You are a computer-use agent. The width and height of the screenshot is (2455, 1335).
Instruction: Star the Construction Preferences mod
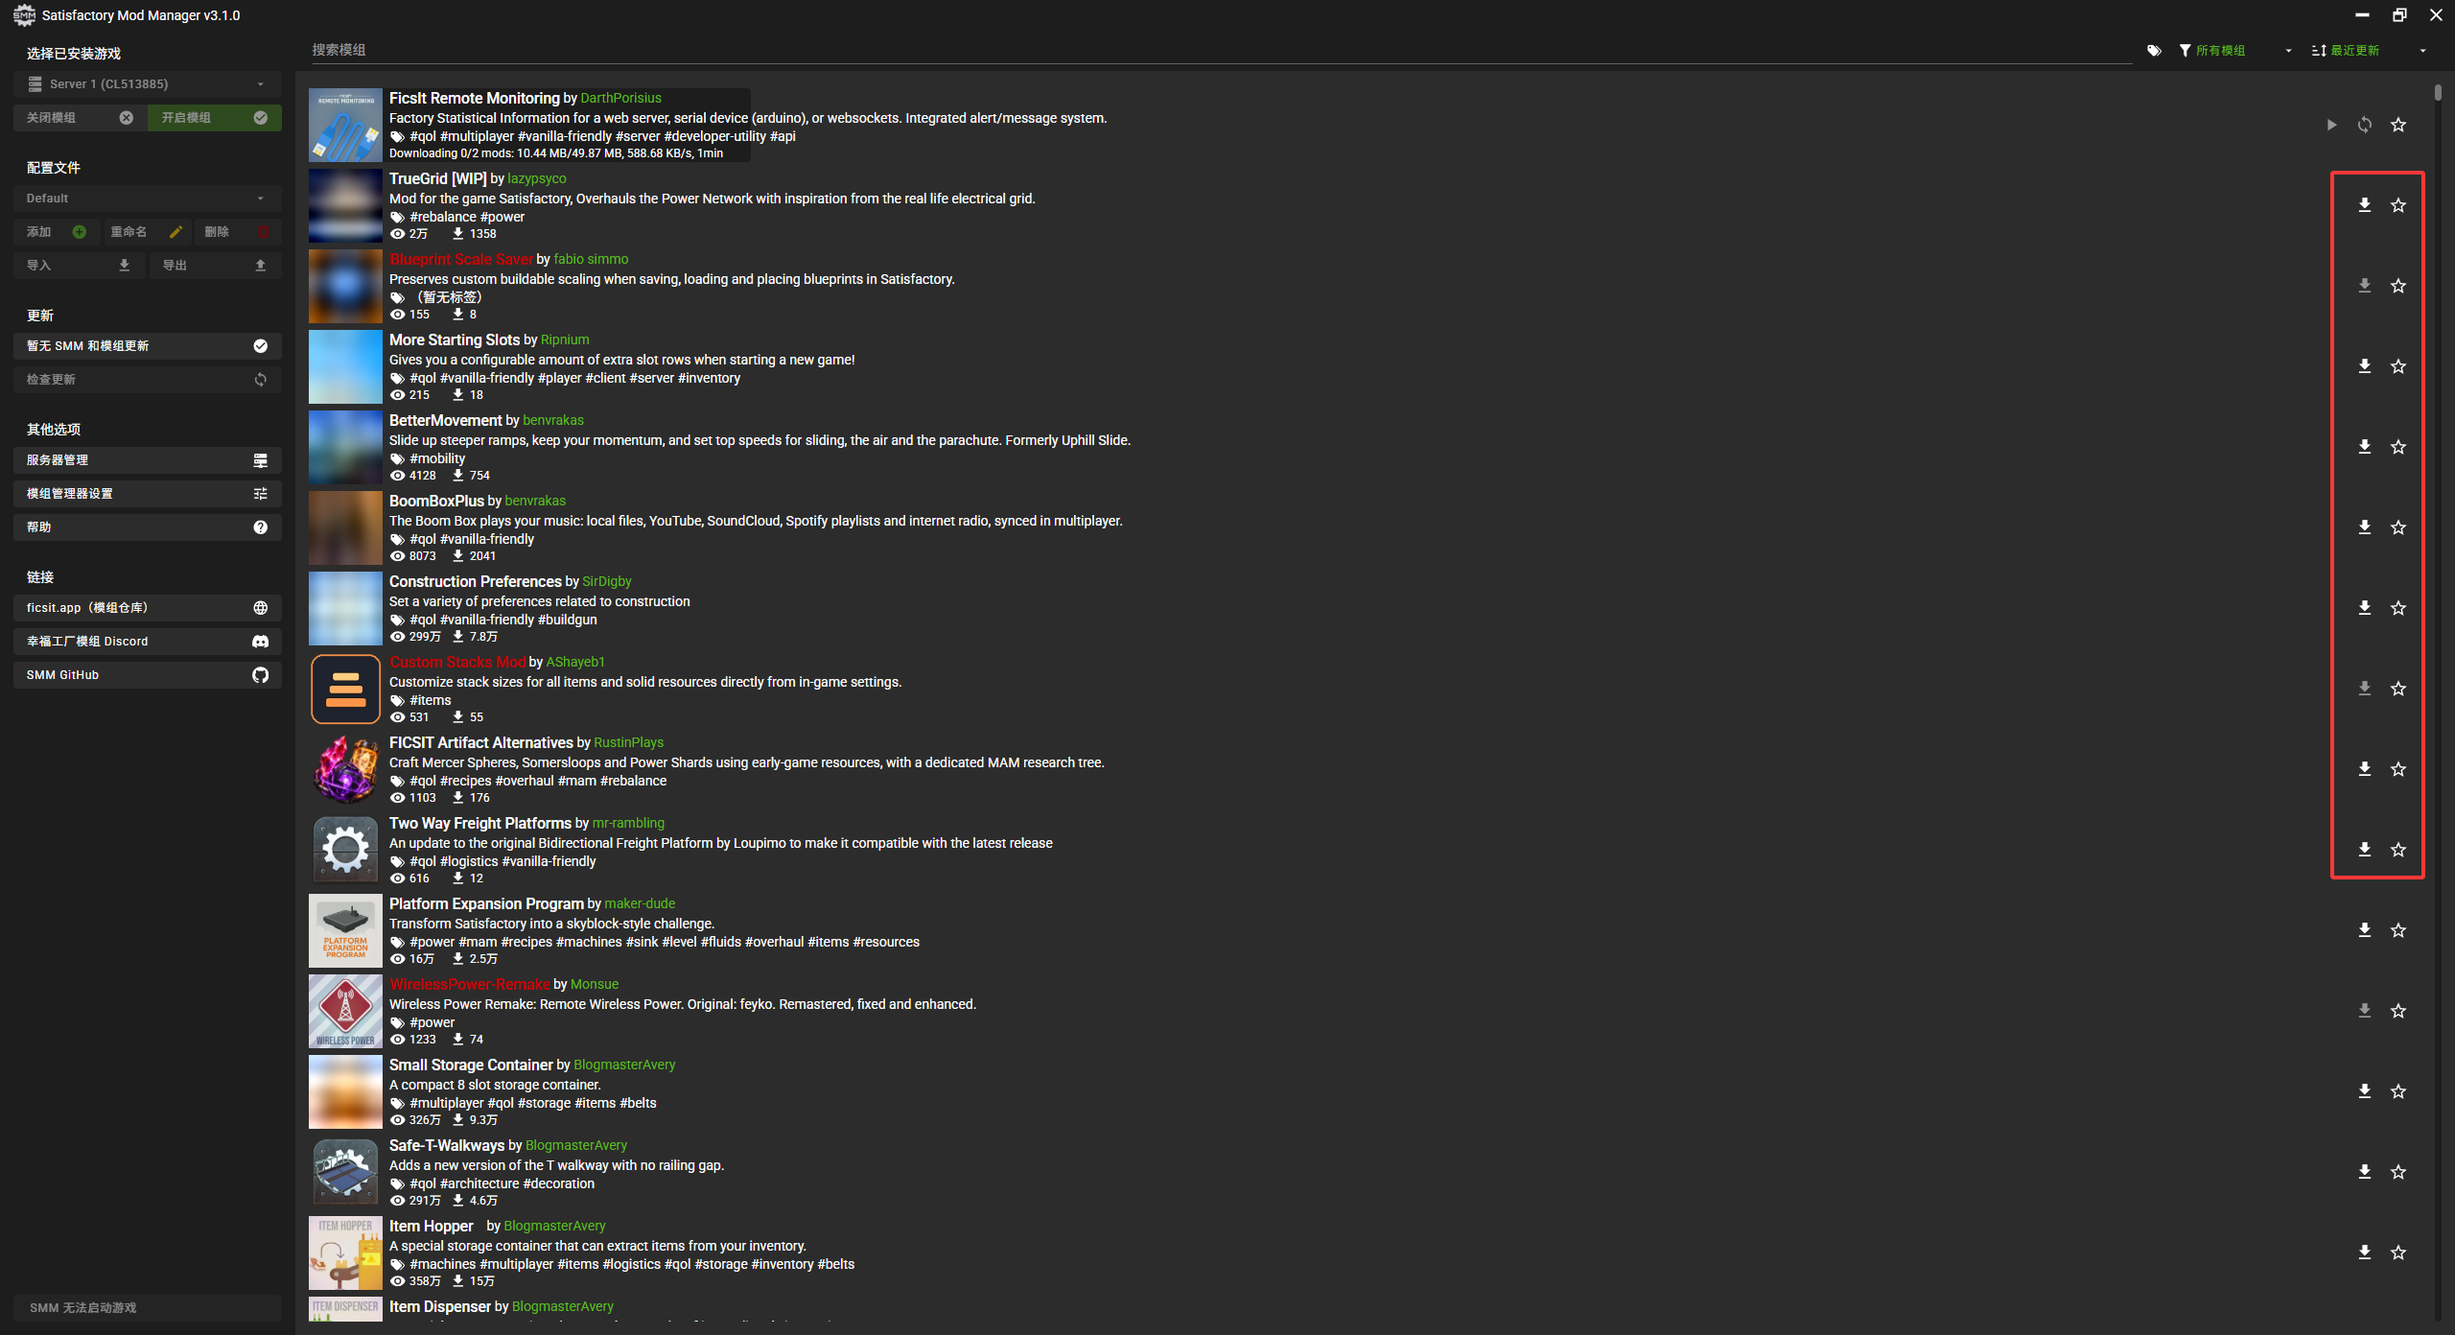(x=2397, y=608)
